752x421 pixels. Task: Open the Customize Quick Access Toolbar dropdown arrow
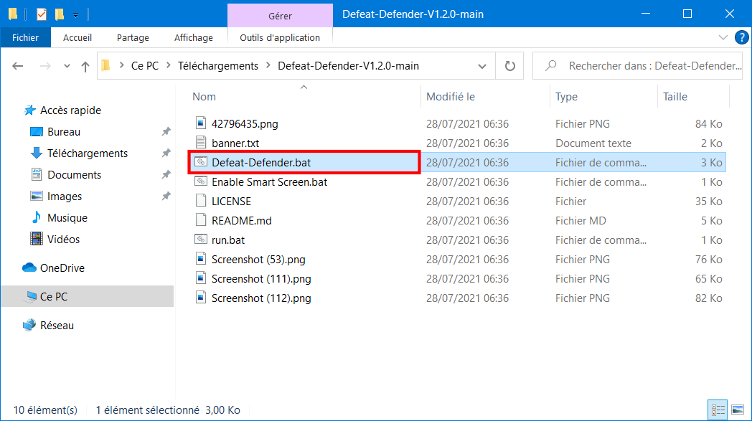tap(76, 15)
